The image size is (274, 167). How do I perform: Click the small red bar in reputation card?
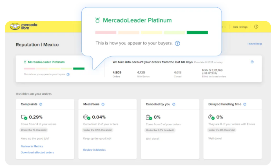pos(29,69)
